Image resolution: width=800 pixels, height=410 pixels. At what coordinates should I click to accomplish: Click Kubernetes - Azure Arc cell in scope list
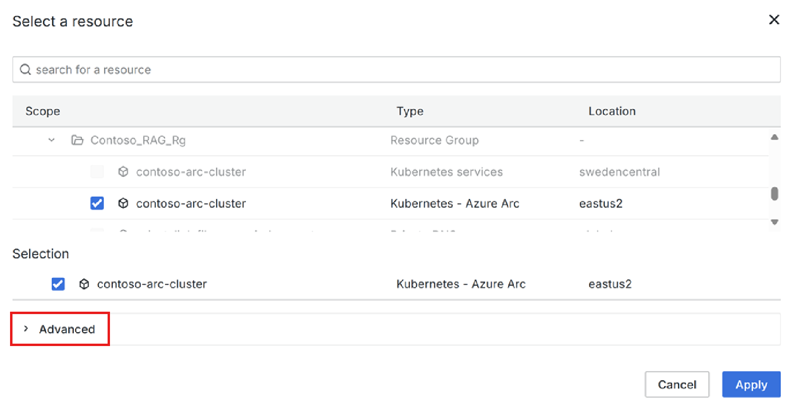point(455,203)
